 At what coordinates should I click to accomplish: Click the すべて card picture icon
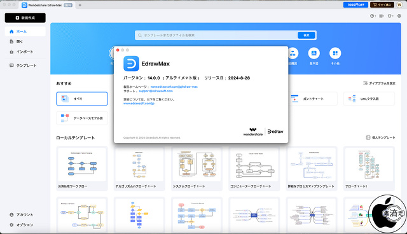pos(65,99)
